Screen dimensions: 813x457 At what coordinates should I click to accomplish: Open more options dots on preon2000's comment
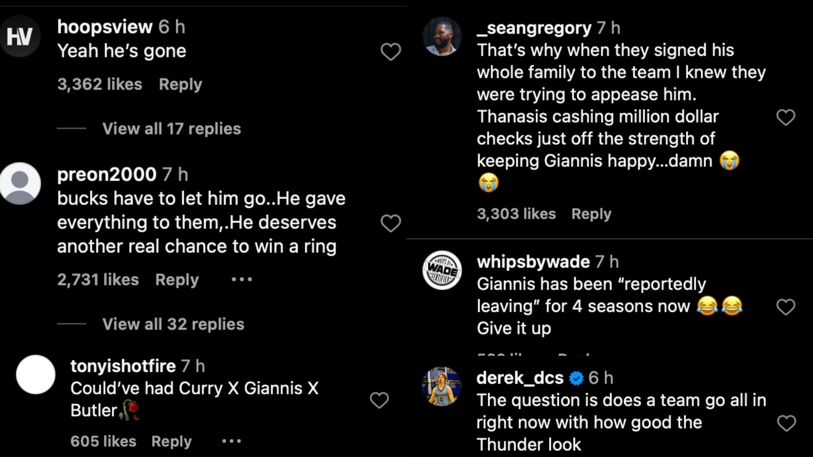click(242, 279)
